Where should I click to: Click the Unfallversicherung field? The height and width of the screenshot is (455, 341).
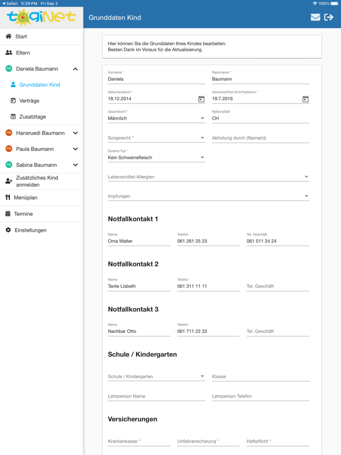click(x=208, y=441)
